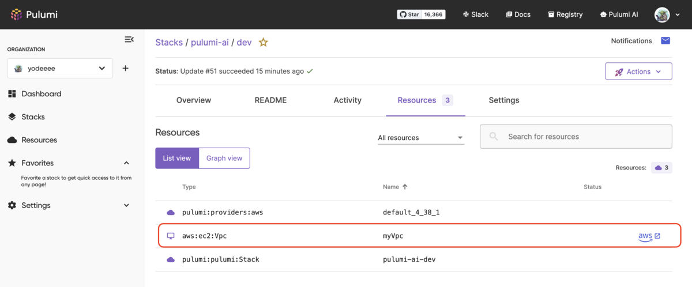Switch to Graph view
The width and height of the screenshot is (692, 287).
[224, 158]
